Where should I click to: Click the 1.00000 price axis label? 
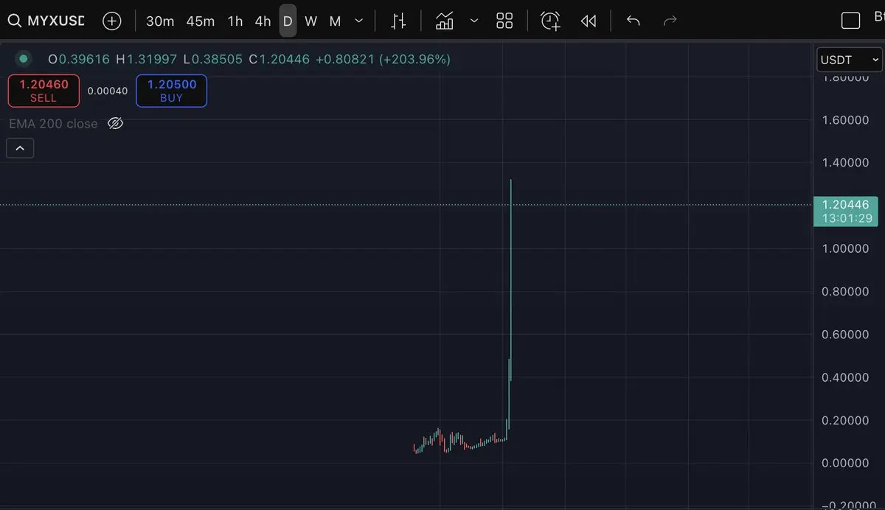click(845, 249)
